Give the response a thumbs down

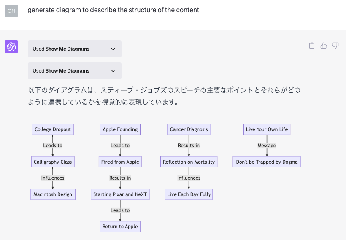(x=335, y=46)
